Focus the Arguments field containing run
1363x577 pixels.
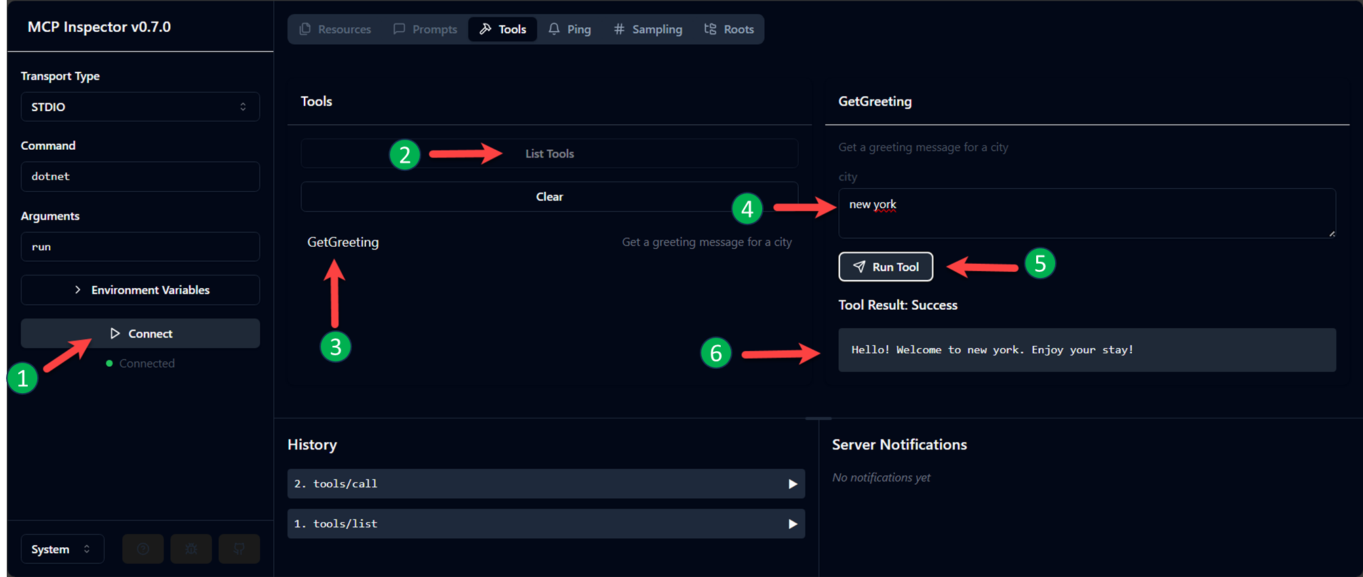(x=140, y=247)
